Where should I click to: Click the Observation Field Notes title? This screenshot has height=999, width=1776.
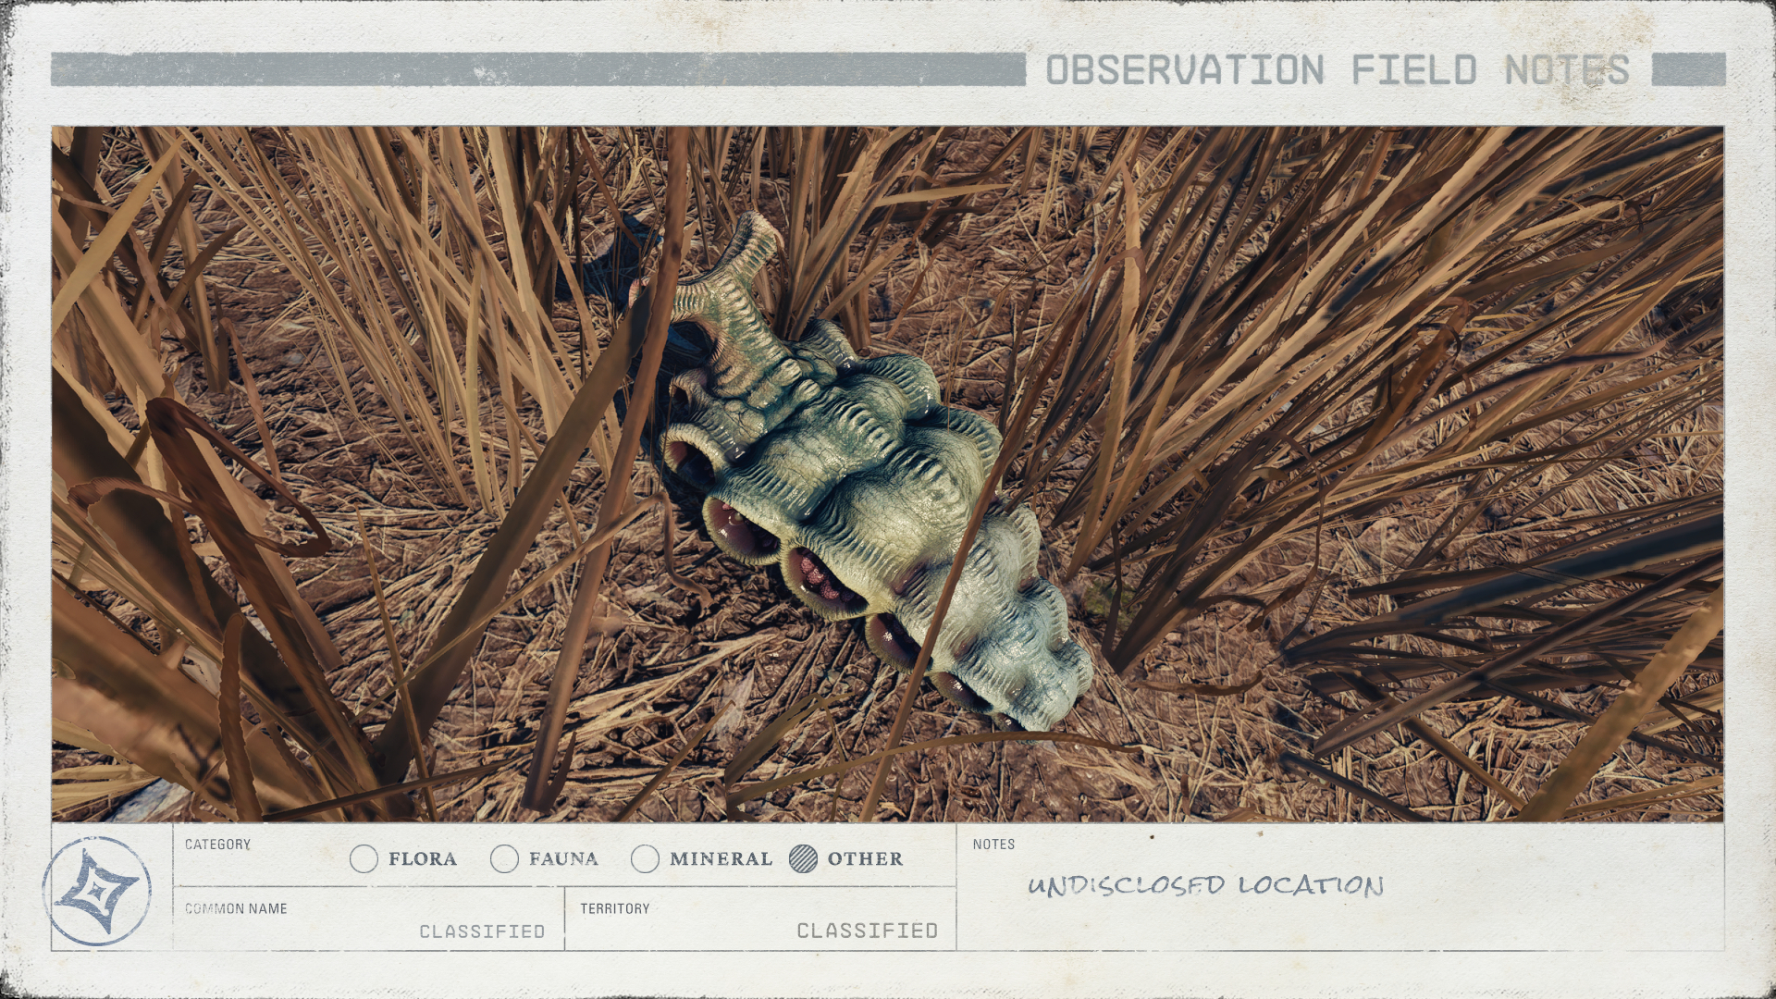click(x=1338, y=70)
